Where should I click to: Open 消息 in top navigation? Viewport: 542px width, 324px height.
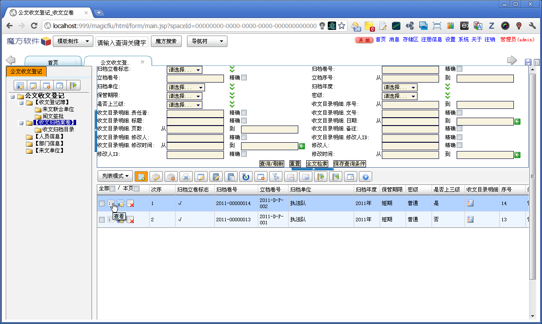[394, 40]
